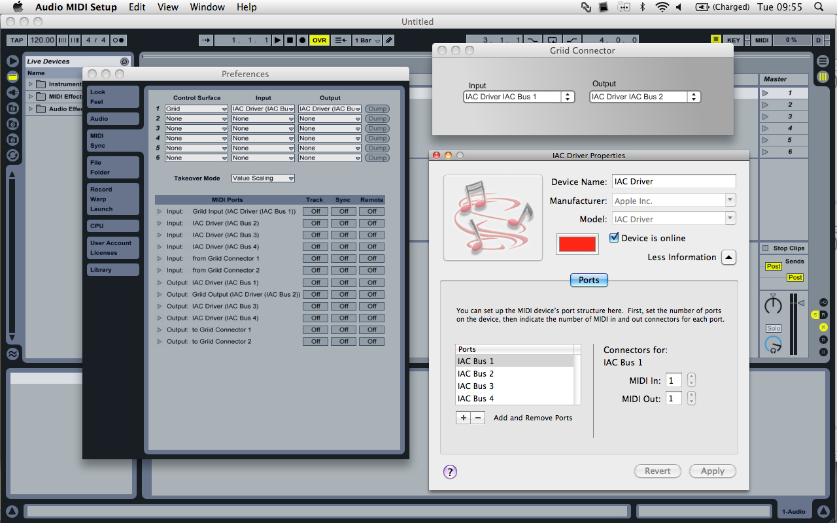This screenshot has height=523, width=837.
Task: Click the Device Name field
Action: coord(674,182)
